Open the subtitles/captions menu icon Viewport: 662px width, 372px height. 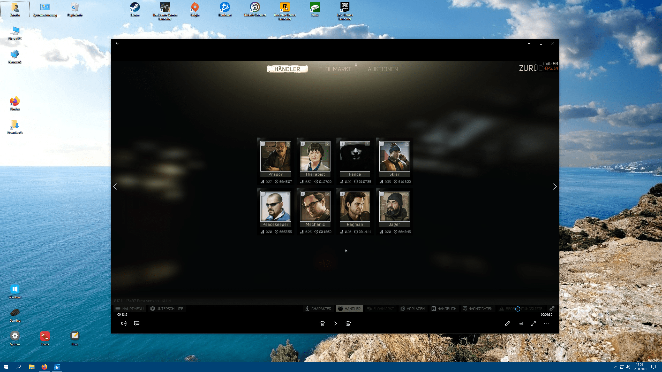pos(137,323)
